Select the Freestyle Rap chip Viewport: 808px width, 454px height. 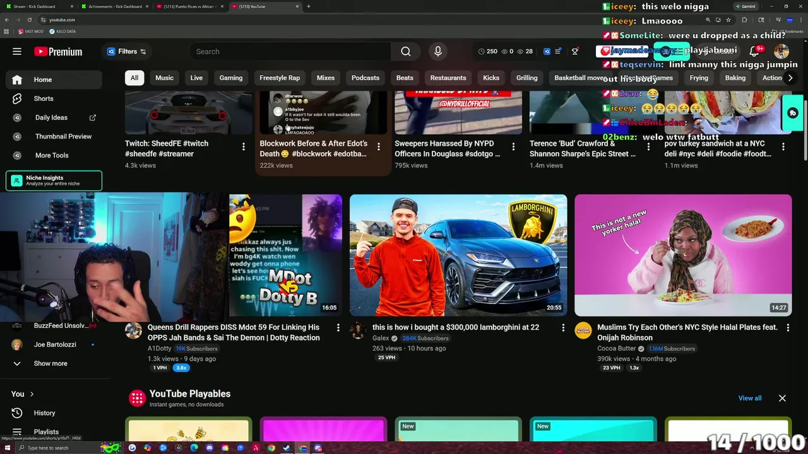tap(280, 78)
